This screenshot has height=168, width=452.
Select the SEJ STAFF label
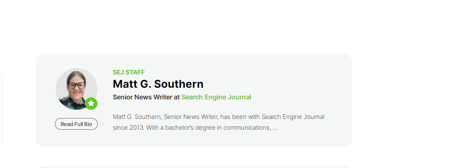pyautogui.click(x=129, y=72)
